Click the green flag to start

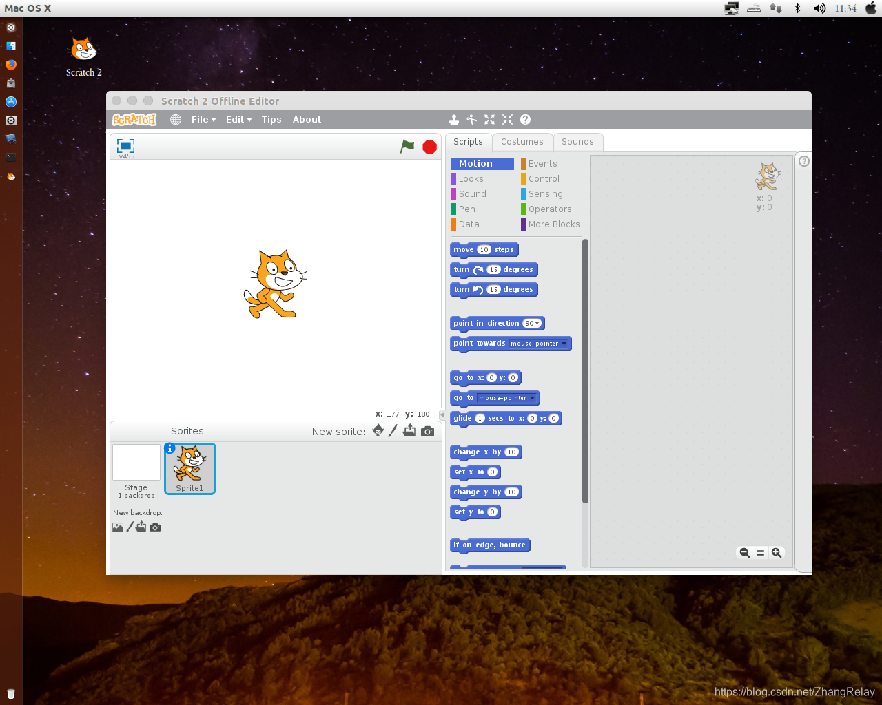tap(407, 146)
